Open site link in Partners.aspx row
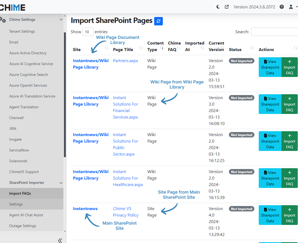This screenshot has width=298, height=243. (x=91, y=64)
